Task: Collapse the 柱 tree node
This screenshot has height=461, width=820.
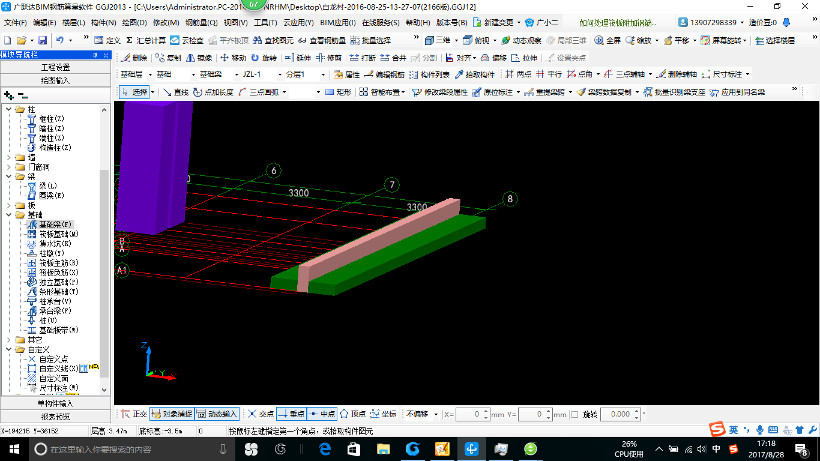Action: [x=8, y=109]
